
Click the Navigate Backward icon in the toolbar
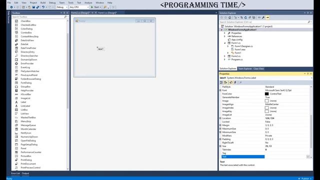[x=11, y=7]
